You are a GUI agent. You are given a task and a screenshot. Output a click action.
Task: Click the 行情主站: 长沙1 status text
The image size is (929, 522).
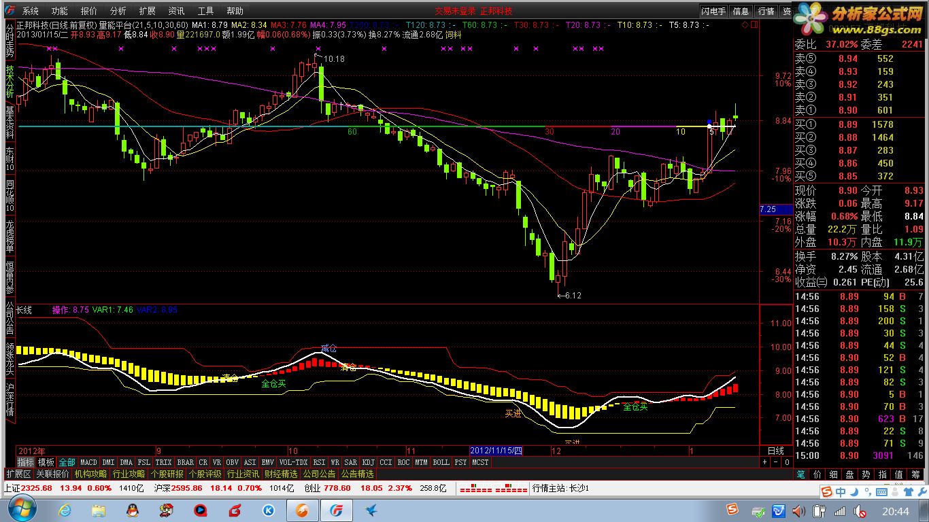(x=560, y=488)
